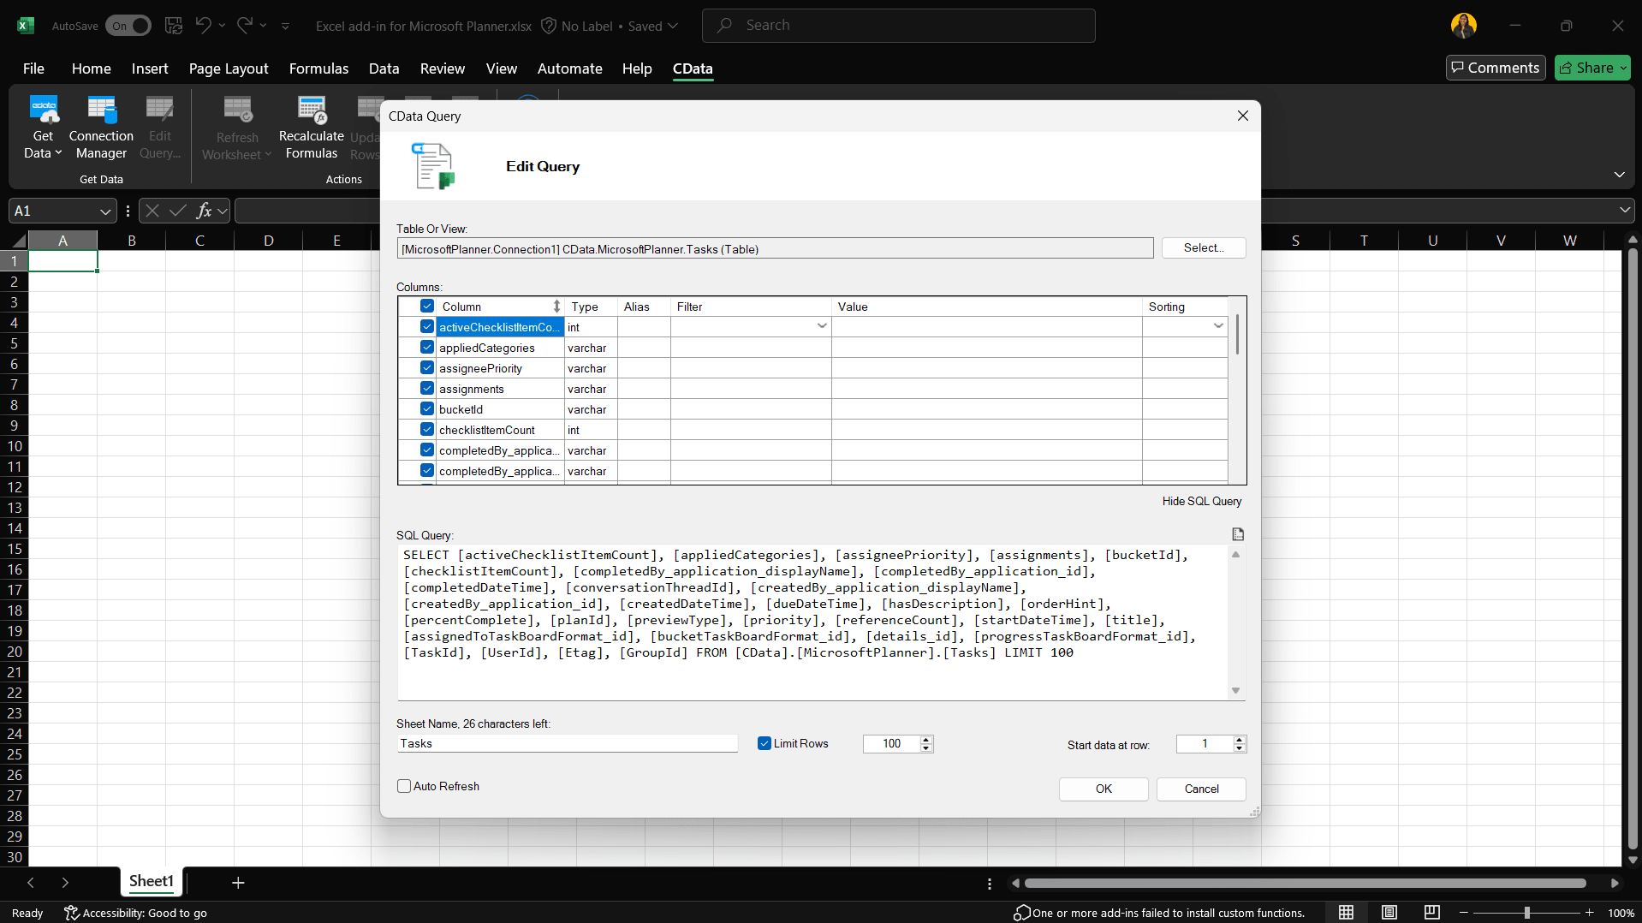
Task: Expand the Name Box dropdown arrow
Action: click(105, 211)
